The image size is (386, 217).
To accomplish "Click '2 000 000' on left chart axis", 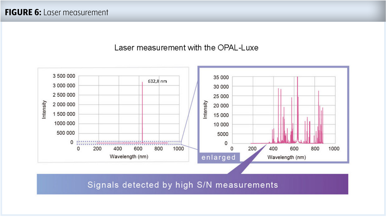I will (64, 104).
